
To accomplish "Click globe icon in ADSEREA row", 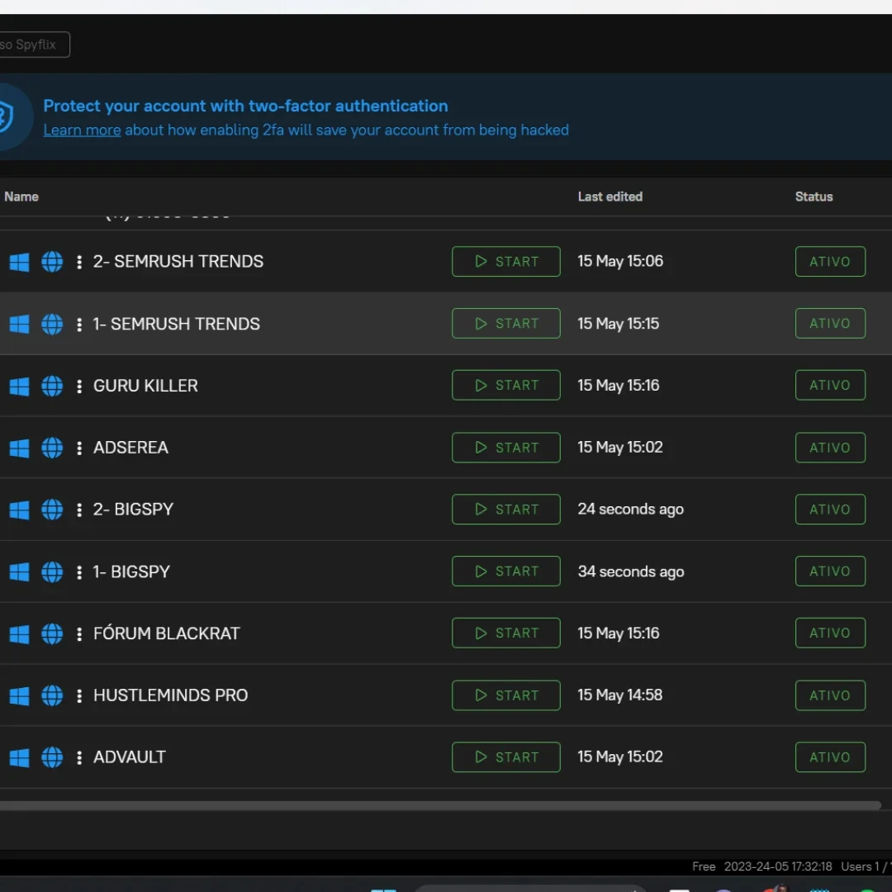I will pyautogui.click(x=52, y=448).
